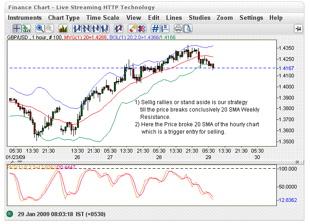The height and width of the screenshot is (224, 310).
Task: Click the toolbar drag grip handle
Action: point(9,29)
